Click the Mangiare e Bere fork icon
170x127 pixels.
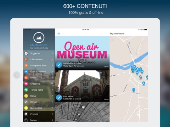[26, 66]
